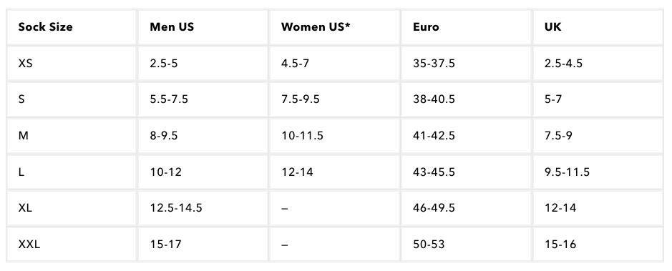
Task: Click UK value 9.5-11.5
Action: [x=567, y=172]
